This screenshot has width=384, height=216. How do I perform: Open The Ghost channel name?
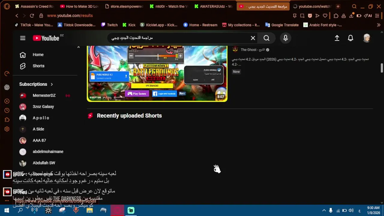click(253, 50)
